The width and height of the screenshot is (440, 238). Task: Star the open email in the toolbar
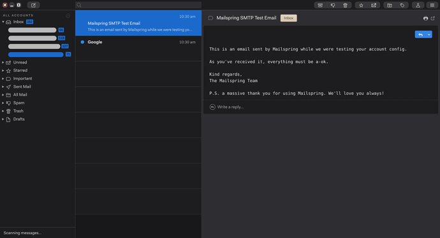point(361,5)
